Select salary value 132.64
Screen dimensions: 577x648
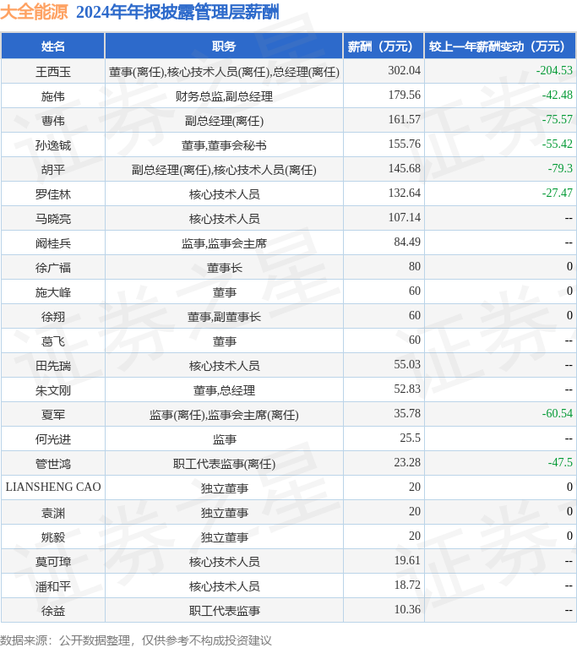click(404, 193)
